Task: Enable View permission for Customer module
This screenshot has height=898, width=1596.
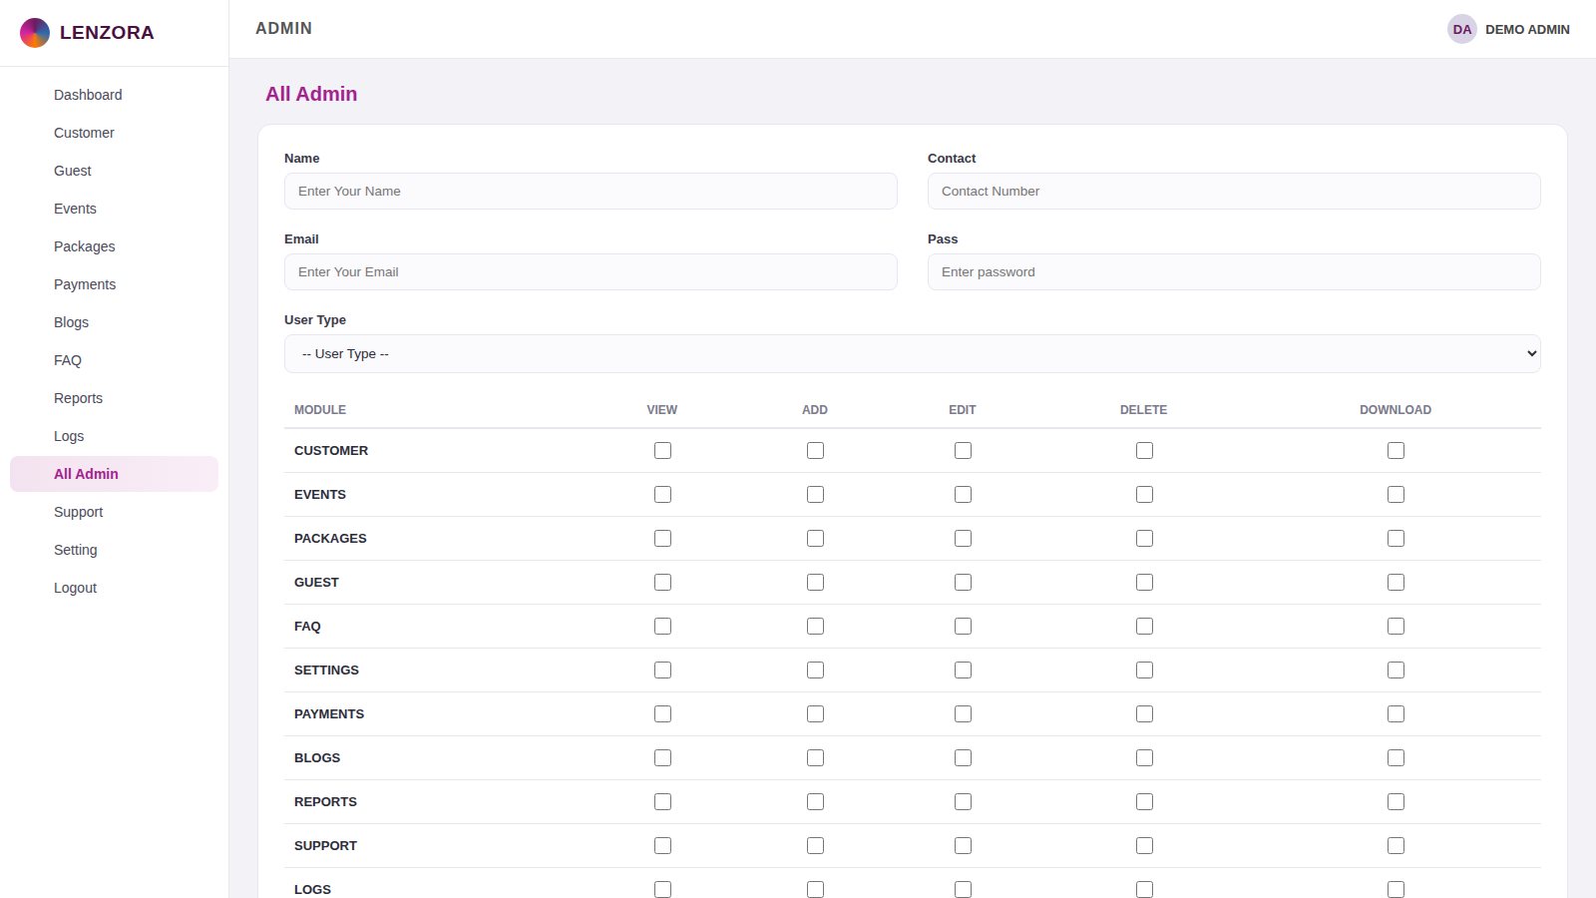Action: click(662, 451)
